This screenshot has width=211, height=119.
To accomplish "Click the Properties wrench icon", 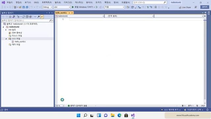I will pos(39,17).
